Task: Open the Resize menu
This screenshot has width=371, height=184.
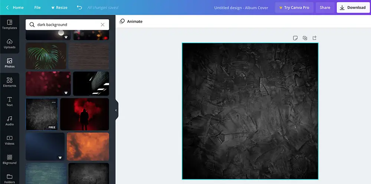Action: point(59,7)
